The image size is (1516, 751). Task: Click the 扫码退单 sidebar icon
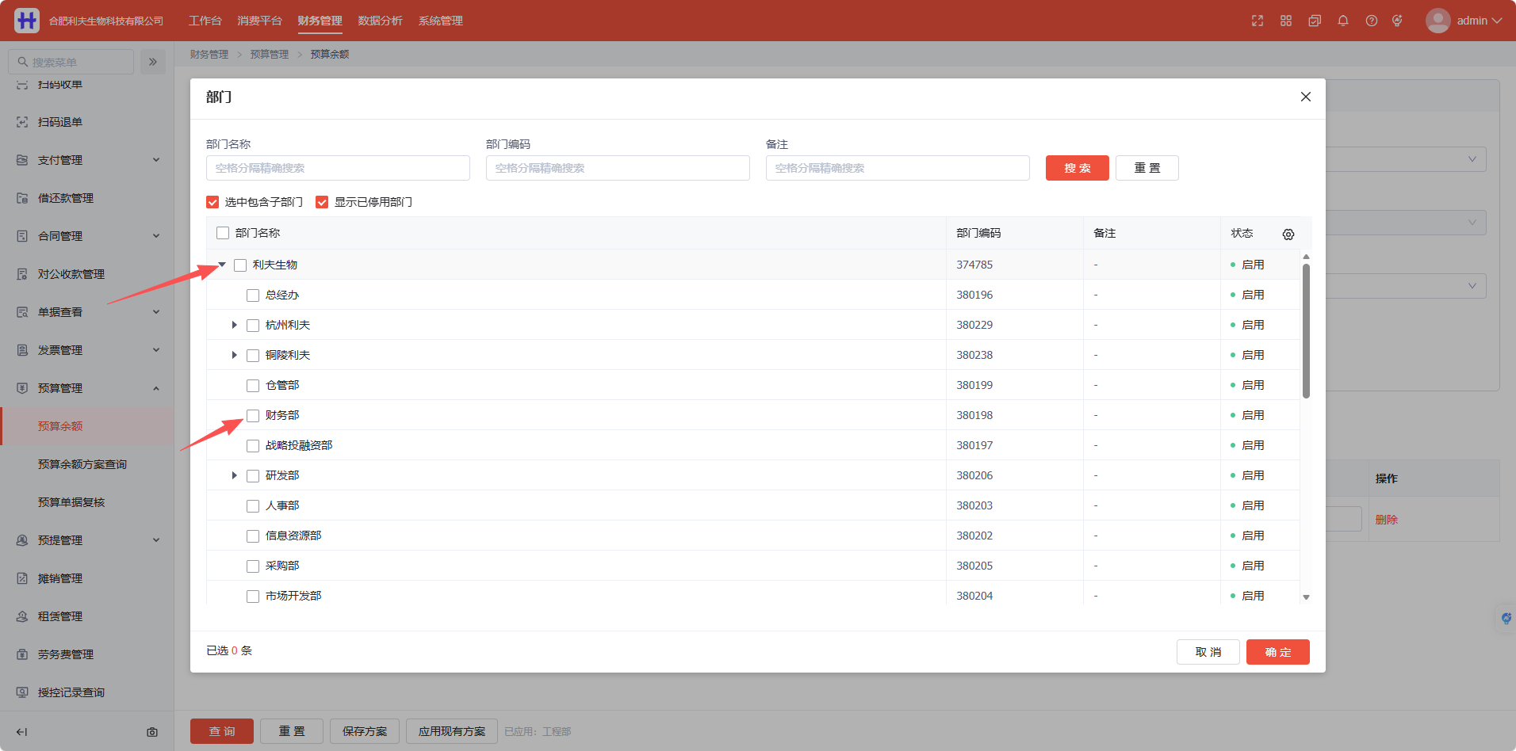(x=22, y=122)
